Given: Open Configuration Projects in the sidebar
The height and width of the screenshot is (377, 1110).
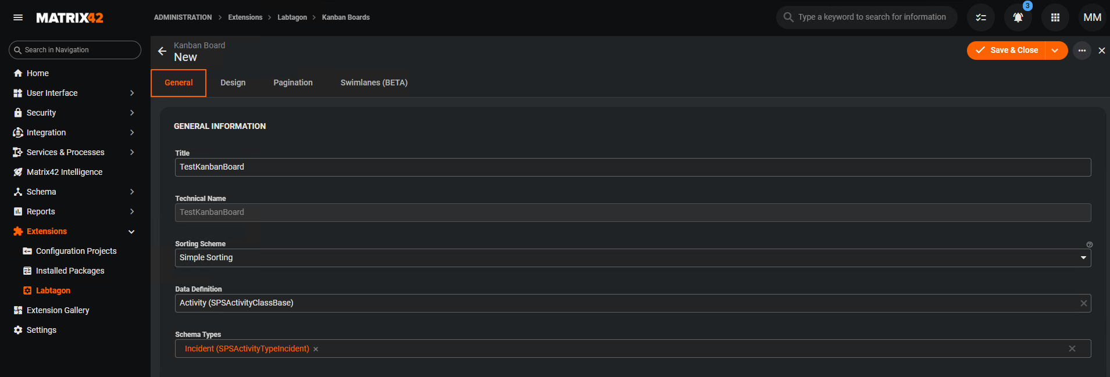Looking at the screenshot, I should point(76,251).
